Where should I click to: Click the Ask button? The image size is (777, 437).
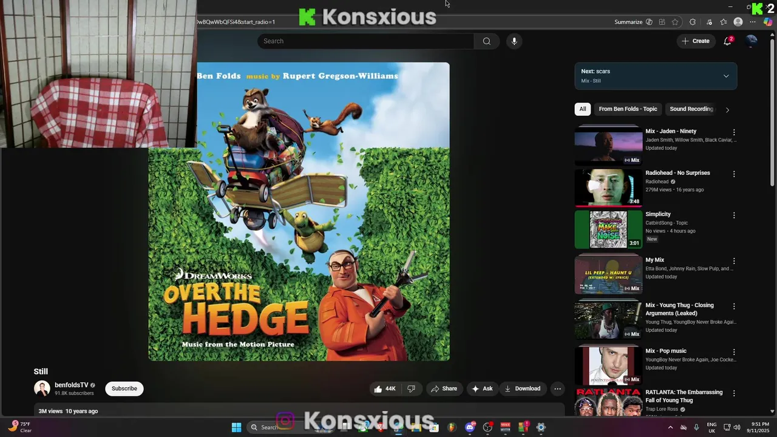pos(482,388)
